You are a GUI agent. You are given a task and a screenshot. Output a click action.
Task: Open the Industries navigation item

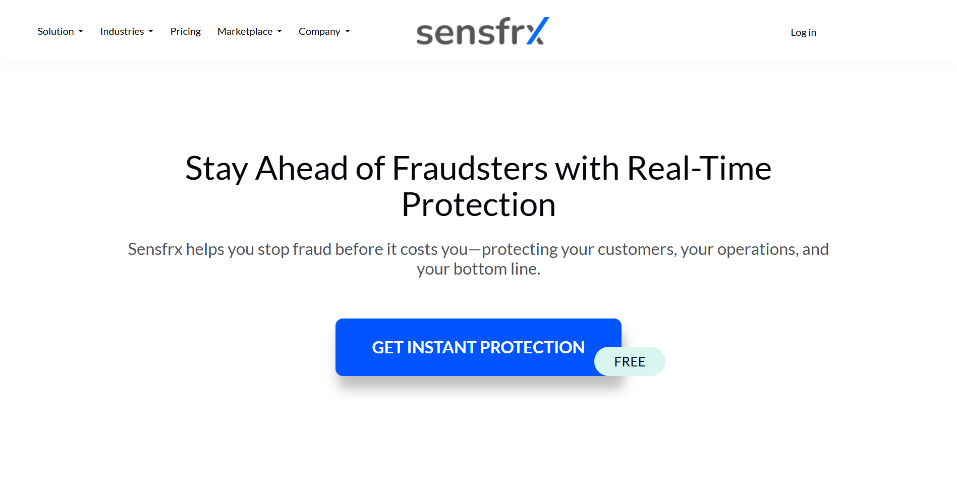coord(121,31)
